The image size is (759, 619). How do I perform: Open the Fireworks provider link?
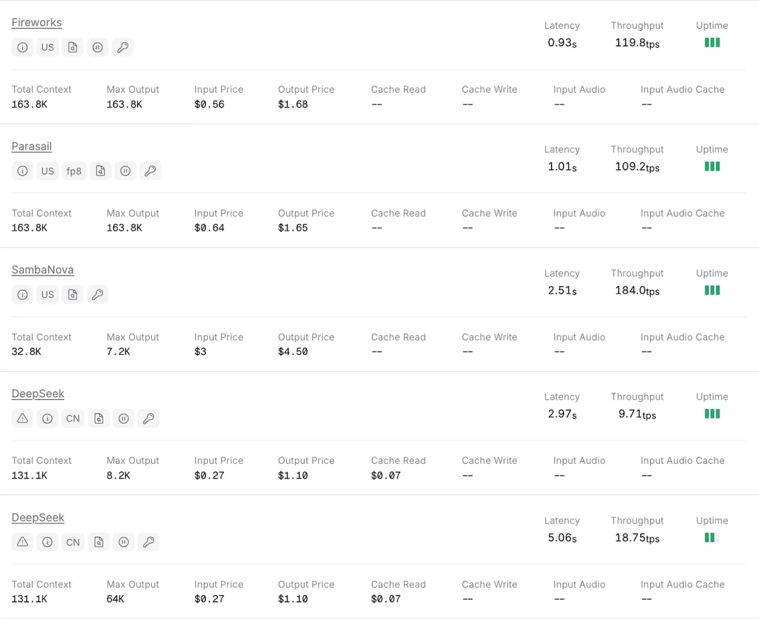(x=37, y=22)
